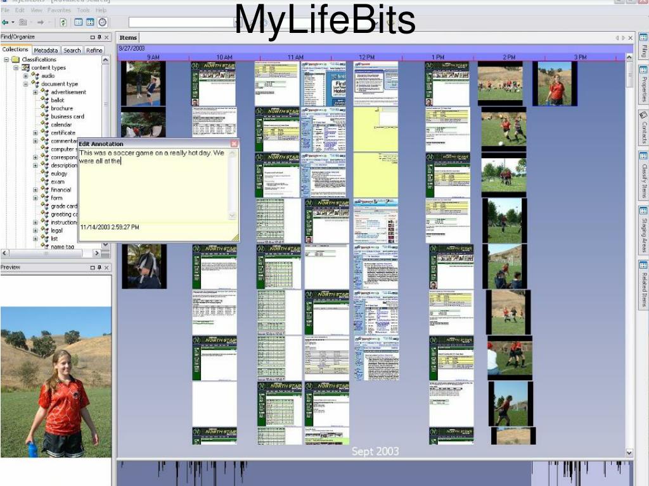Click the right tab-scroll arrow in Items pane
This screenshot has height=486, width=649.
tap(624, 38)
